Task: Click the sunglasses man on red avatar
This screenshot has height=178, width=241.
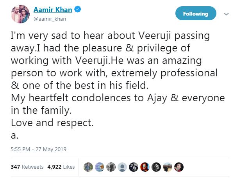Action: pos(145,167)
